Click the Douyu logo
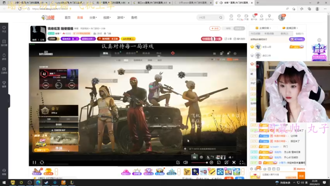Screen dimensions: 330x186 (x=48, y=17)
